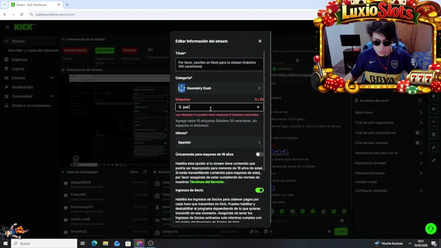Reload the page in the browser

(21, 14)
